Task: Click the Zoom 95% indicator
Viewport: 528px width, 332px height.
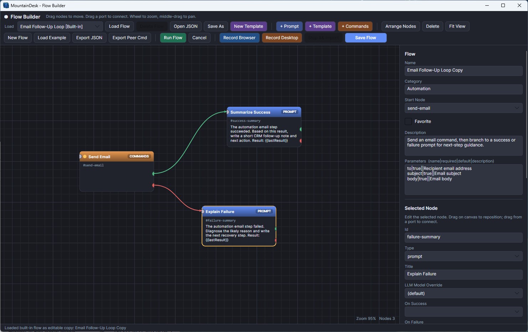Action: [366, 318]
